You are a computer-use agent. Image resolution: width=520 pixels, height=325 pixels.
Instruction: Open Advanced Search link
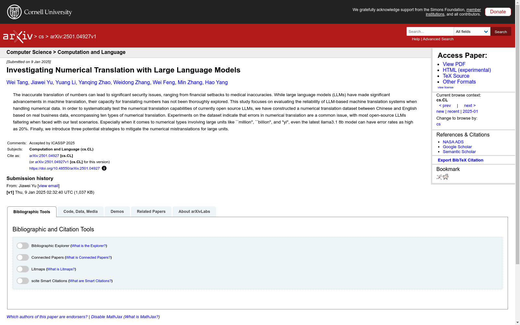click(x=438, y=39)
